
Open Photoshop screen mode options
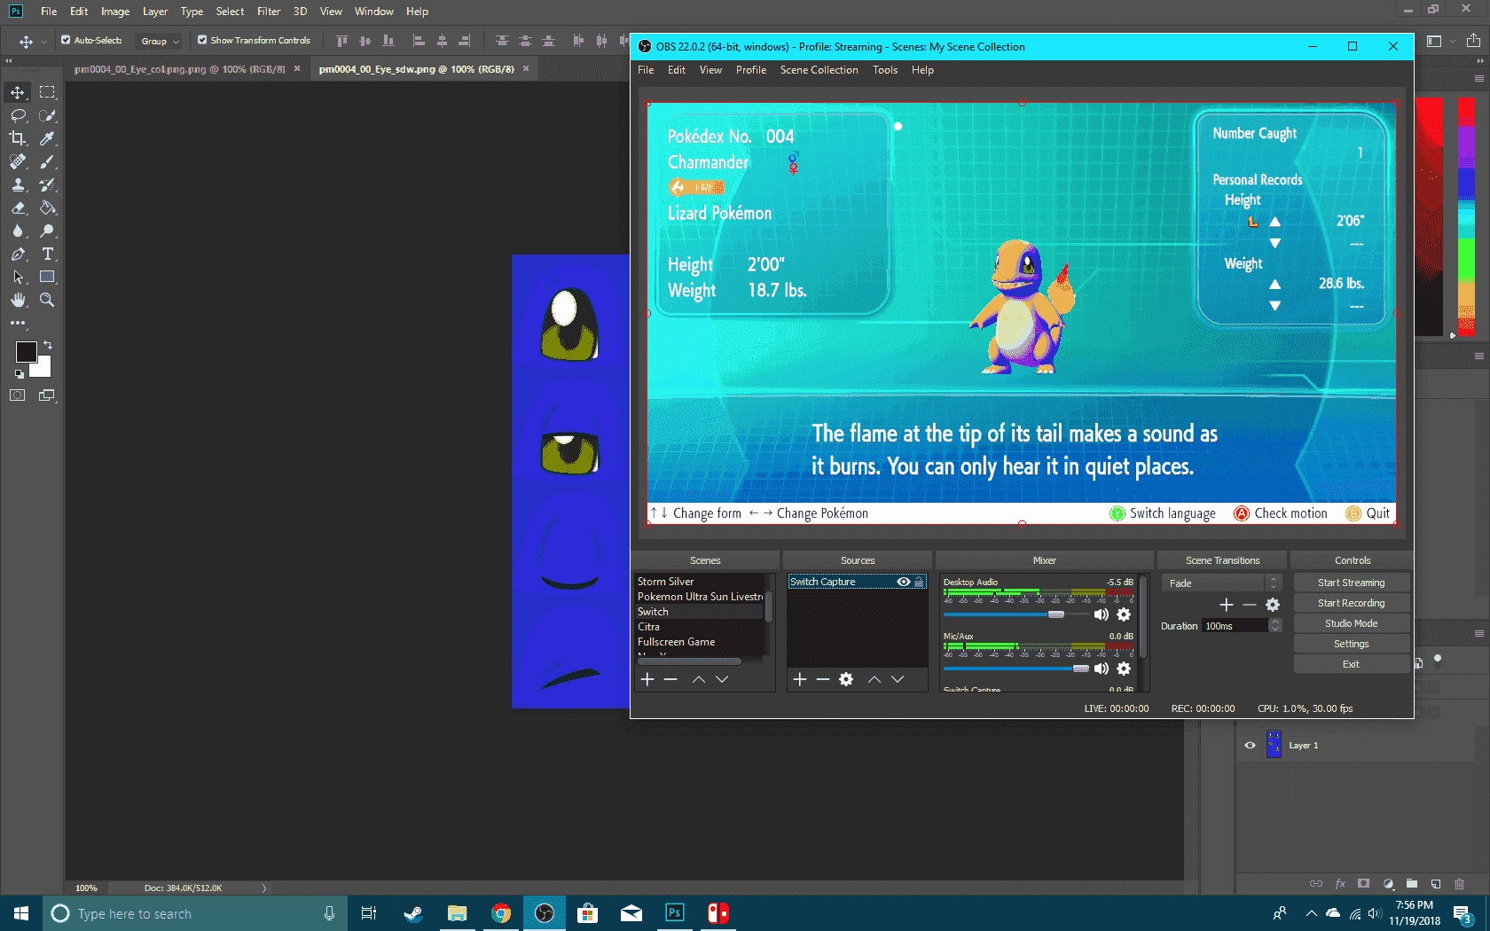[47, 395]
